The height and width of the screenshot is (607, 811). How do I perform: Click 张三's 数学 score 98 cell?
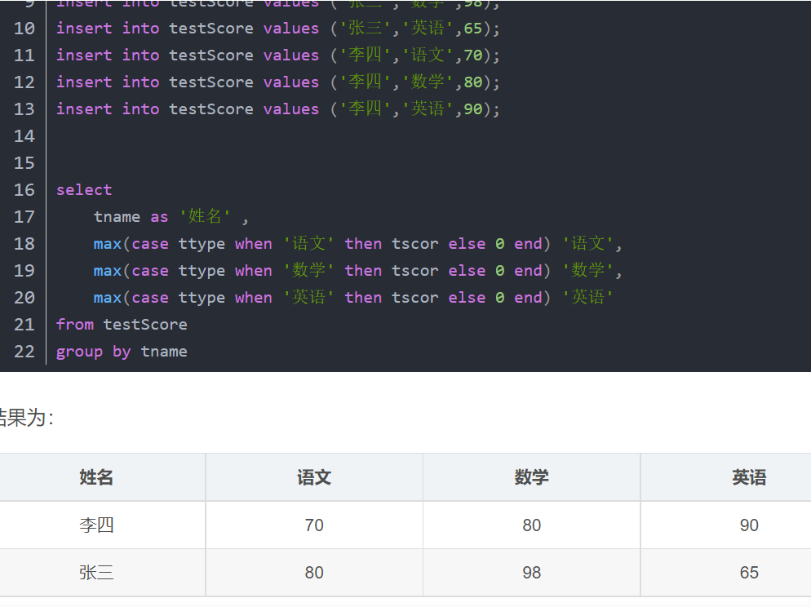tap(532, 573)
